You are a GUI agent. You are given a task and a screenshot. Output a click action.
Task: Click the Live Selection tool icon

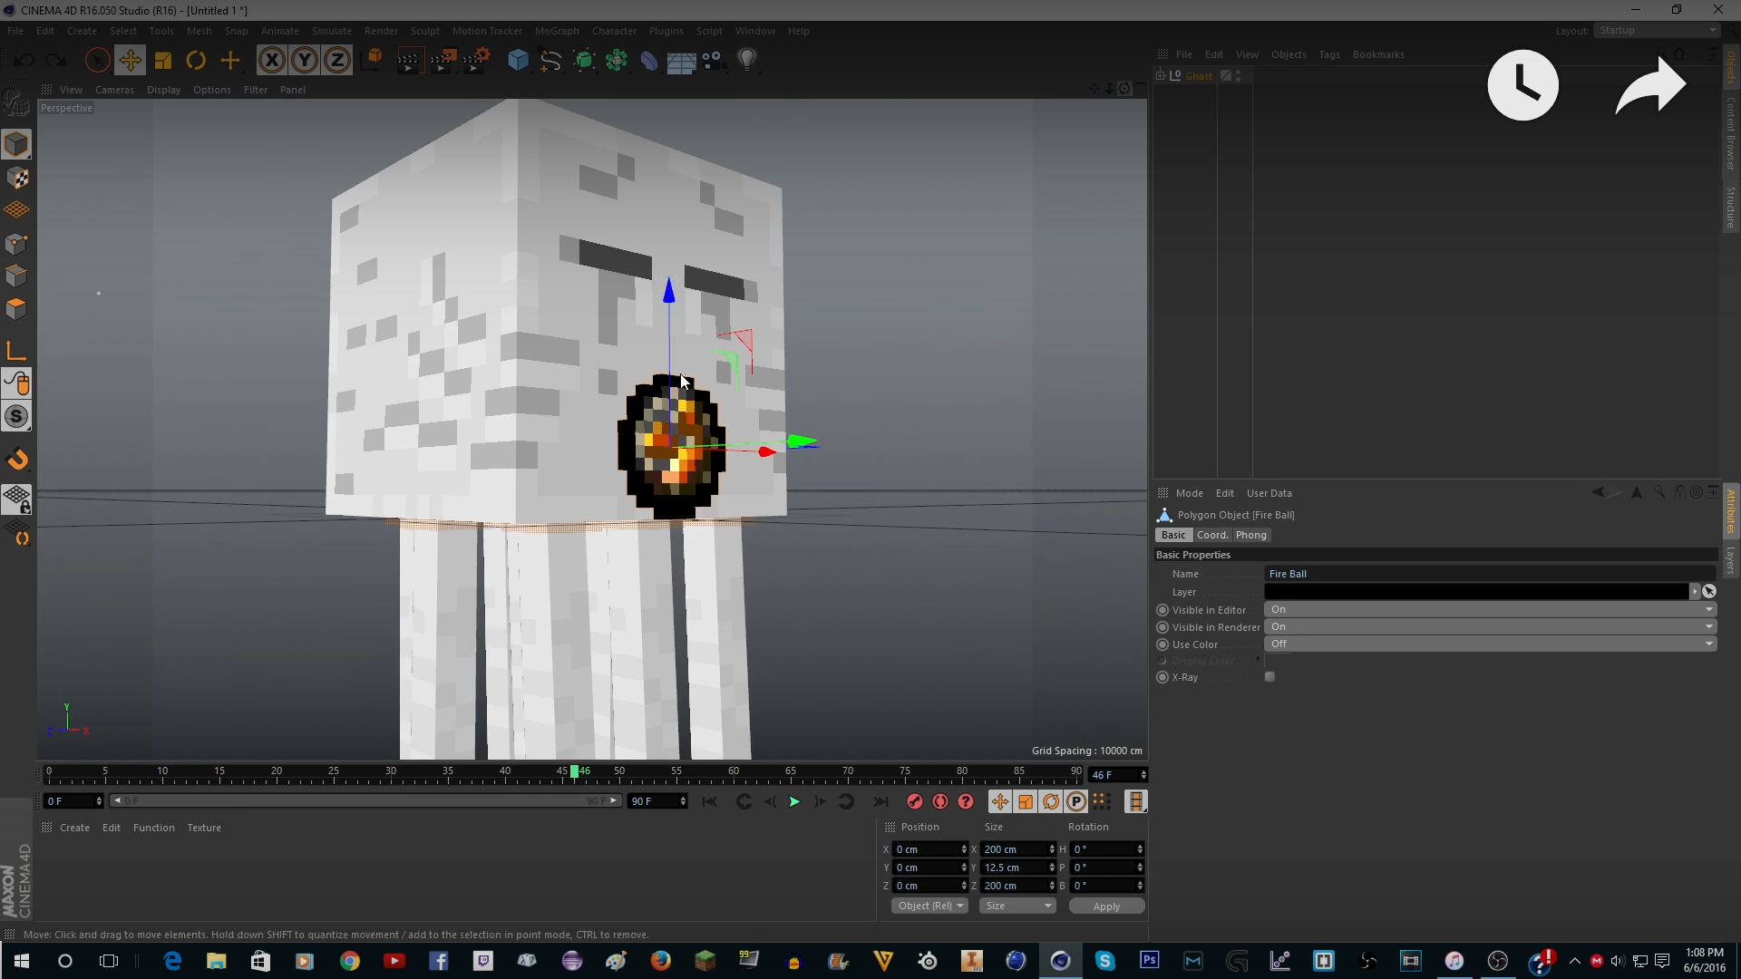click(97, 61)
